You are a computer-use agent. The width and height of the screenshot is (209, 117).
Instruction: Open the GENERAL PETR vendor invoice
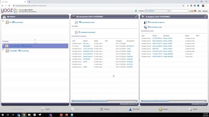coord(88,51)
